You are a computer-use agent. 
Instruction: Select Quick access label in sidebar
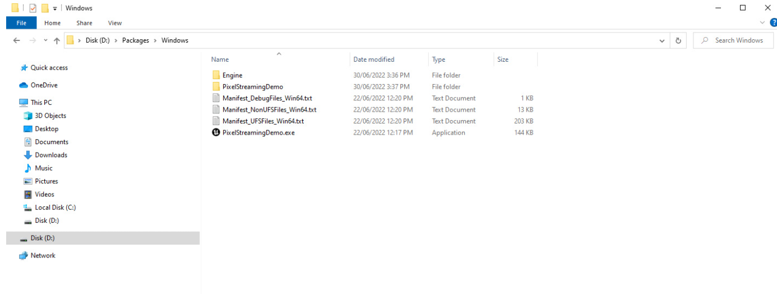click(x=49, y=68)
